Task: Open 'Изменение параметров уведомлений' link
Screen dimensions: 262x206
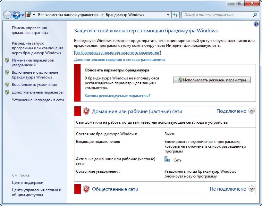Action: point(33,62)
